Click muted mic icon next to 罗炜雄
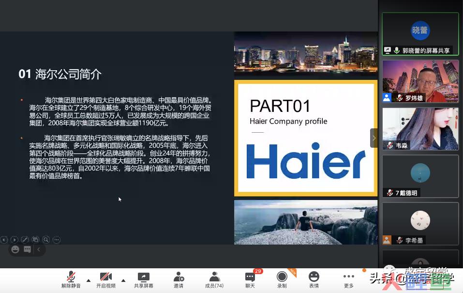This screenshot has width=463, height=293. point(400,98)
